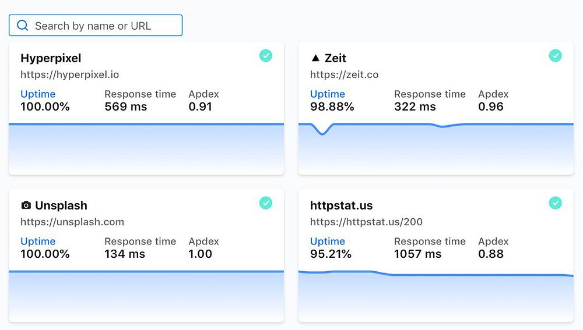Click the Unsplash camera logo icon

point(26,205)
